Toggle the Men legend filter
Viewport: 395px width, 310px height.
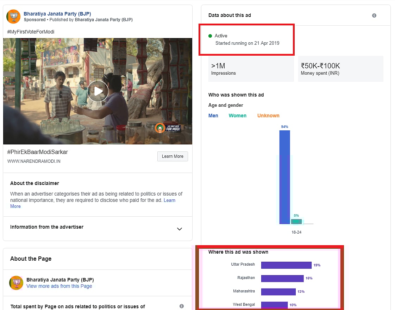(x=213, y=116)
